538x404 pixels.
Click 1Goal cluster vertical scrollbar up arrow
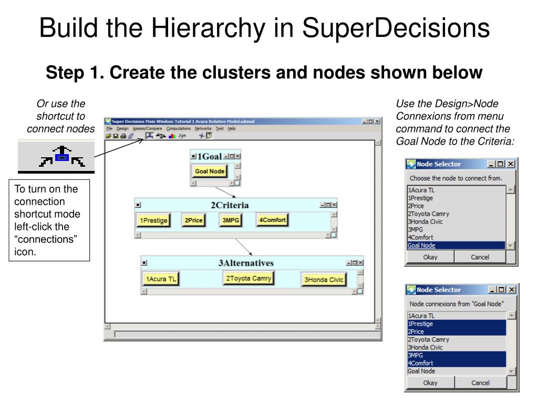tap(237, 166)
